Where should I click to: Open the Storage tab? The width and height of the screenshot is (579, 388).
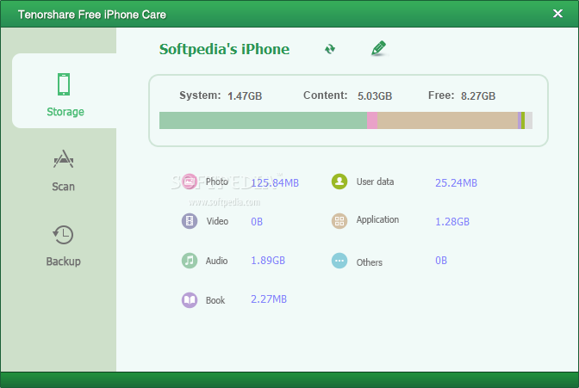pyautogui.click(x=65, y=90)
